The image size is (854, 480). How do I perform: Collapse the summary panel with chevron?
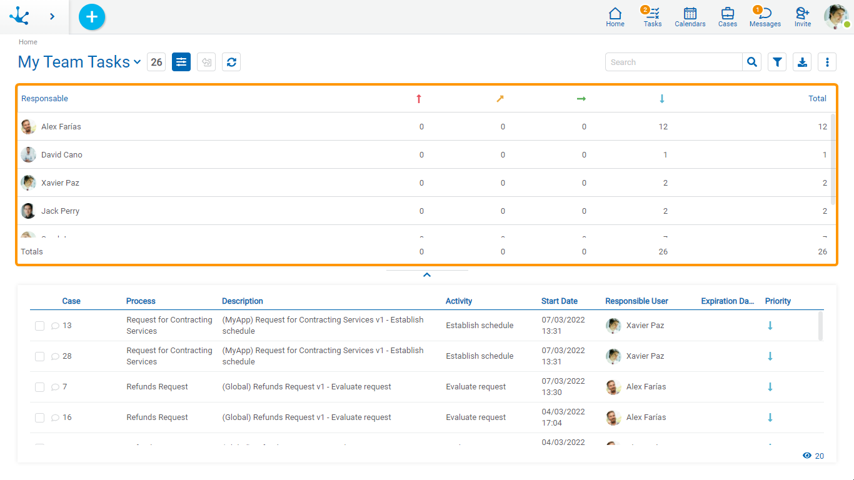pos(427,274)
